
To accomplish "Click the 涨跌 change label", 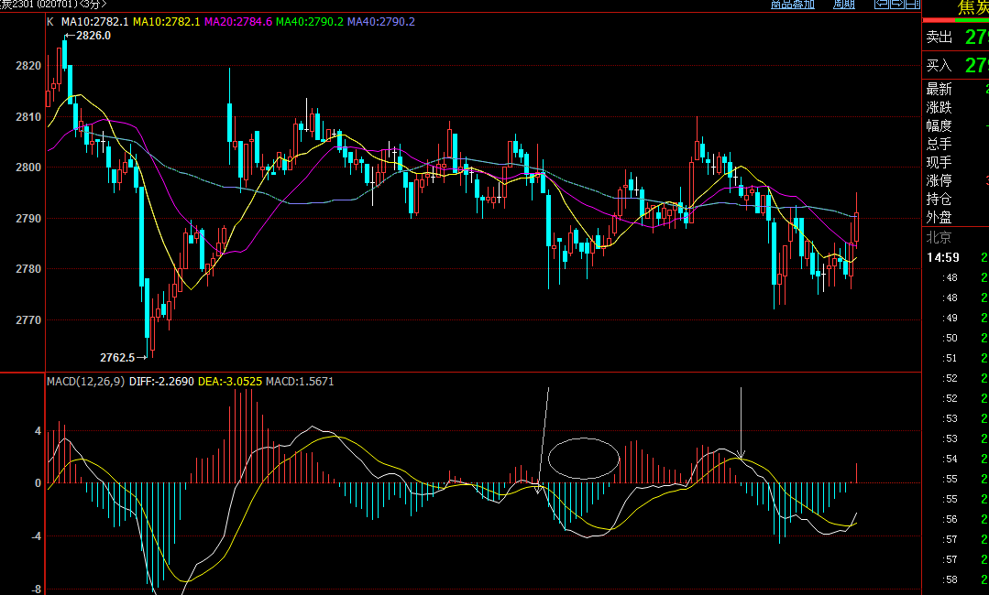I will (940, 107).
